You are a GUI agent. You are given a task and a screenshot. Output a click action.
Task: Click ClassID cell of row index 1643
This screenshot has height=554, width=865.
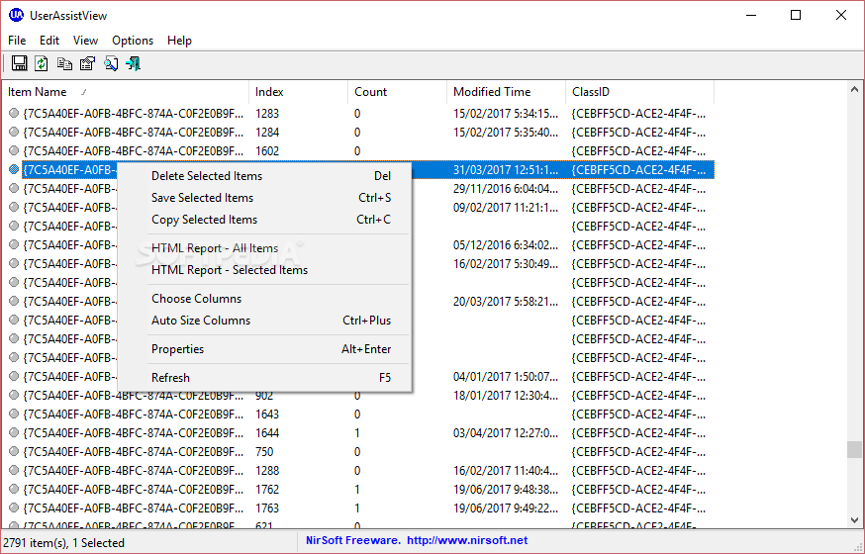point(638,414)
